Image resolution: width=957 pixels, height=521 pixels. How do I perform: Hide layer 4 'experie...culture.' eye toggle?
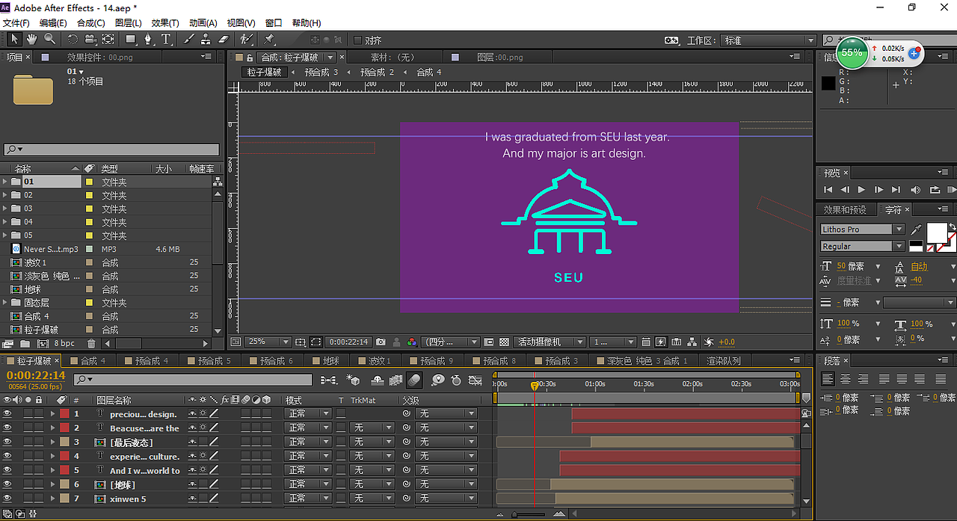pos(7,456)
